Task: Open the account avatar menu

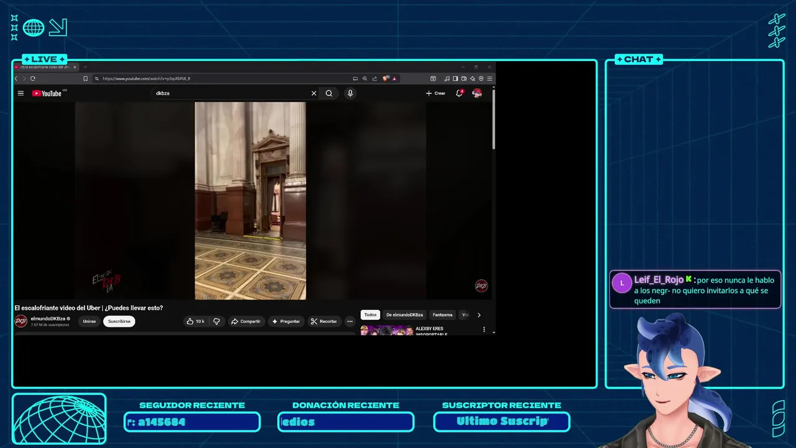Action: pyautogui.click(x=477, y=93)
